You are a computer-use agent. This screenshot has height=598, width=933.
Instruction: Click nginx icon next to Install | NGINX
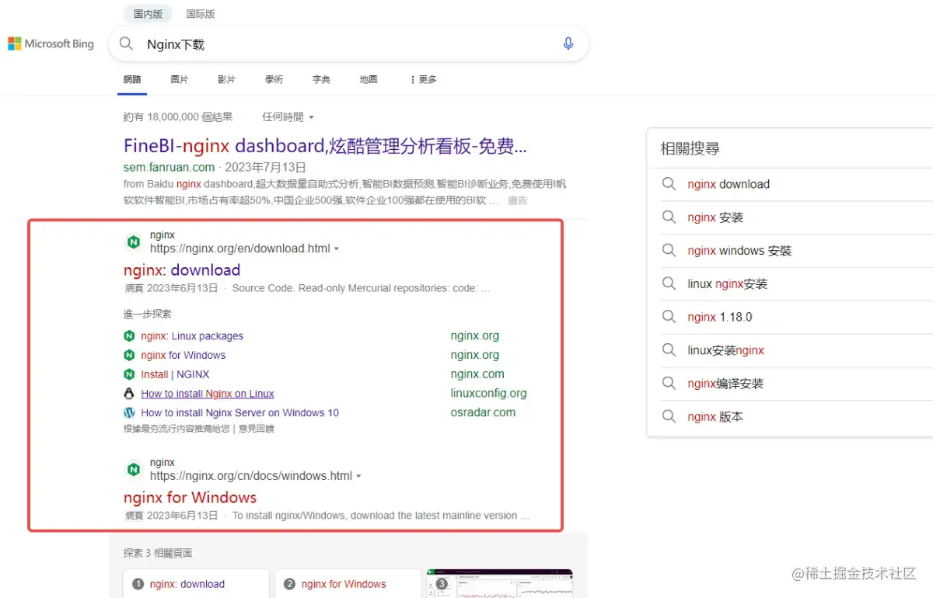click(129, 374)
